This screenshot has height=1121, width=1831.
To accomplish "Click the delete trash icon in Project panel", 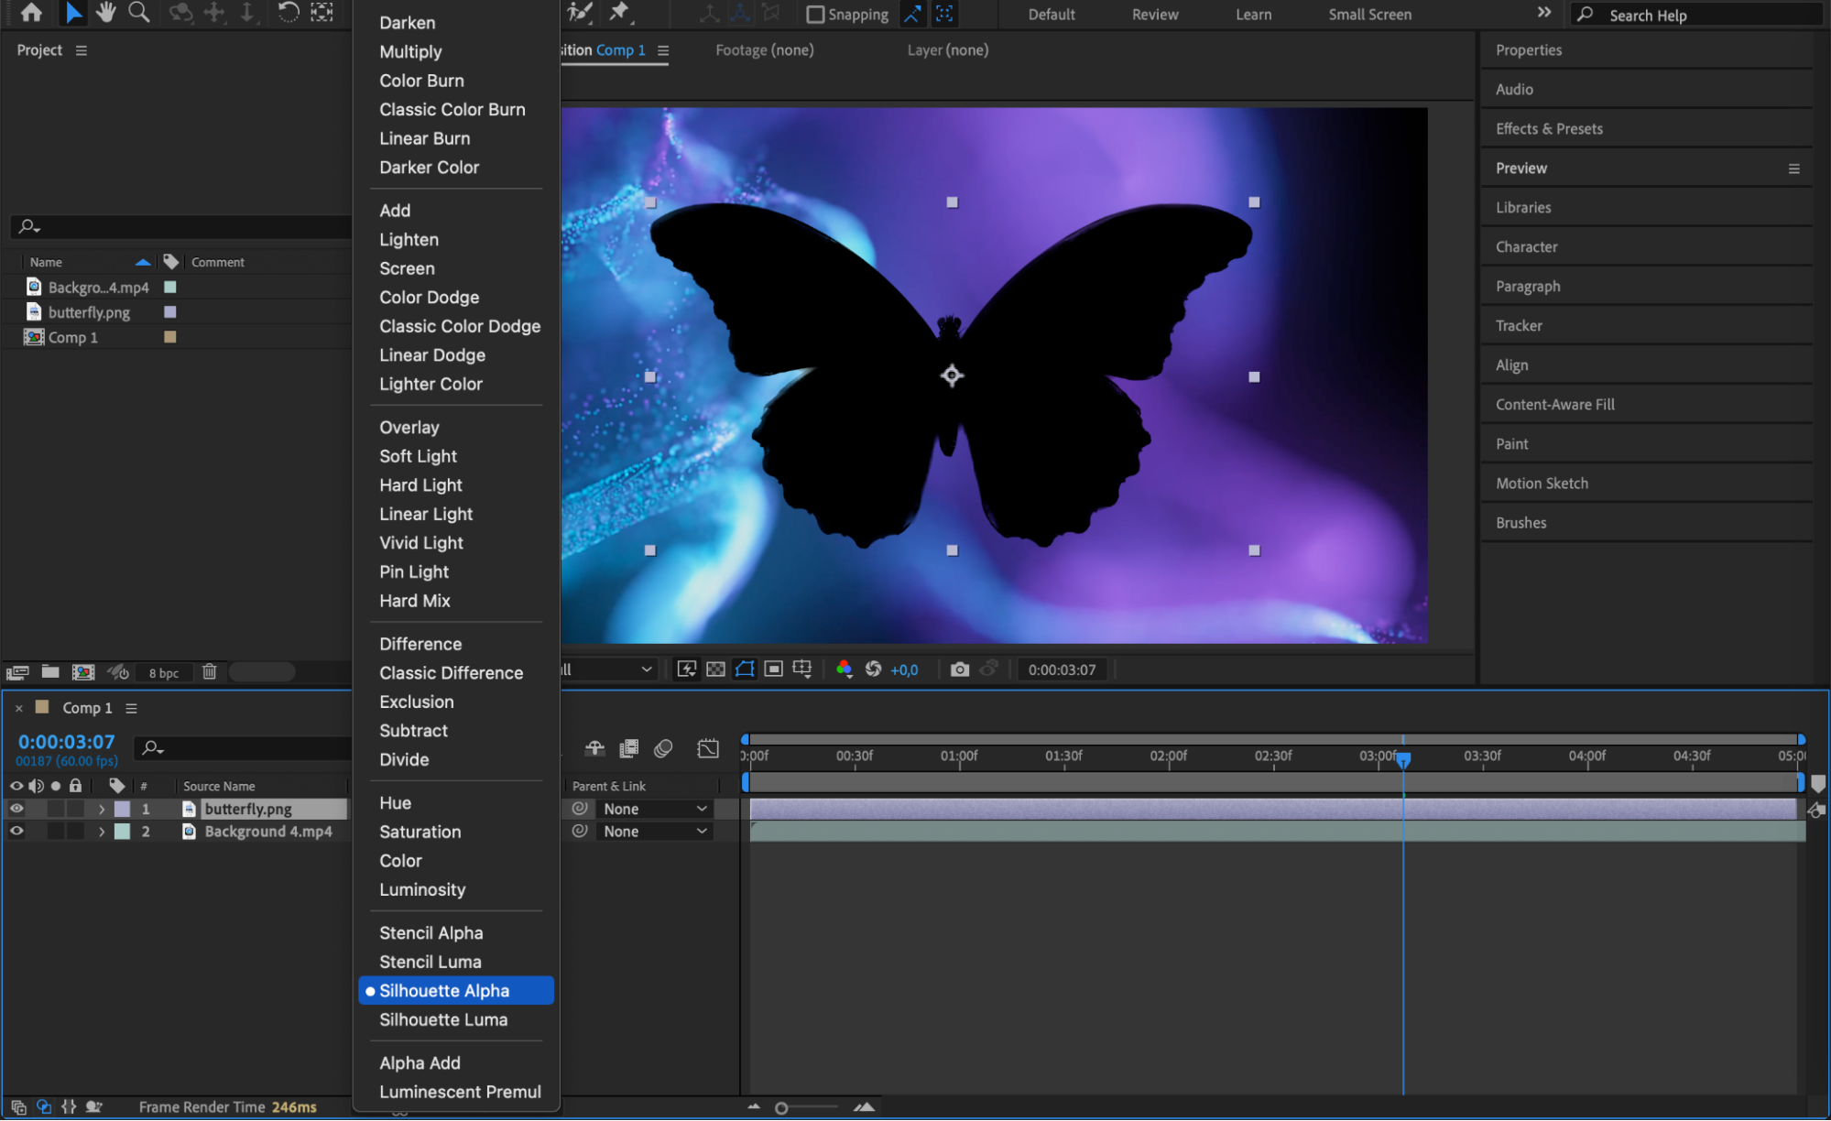I will click(x=209, y=672).
